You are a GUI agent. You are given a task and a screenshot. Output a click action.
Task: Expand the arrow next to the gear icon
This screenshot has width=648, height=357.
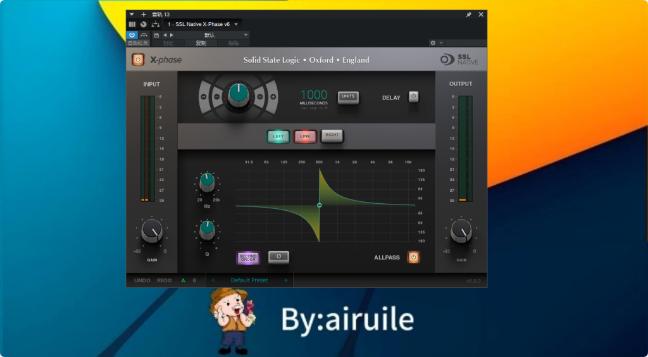441,43
